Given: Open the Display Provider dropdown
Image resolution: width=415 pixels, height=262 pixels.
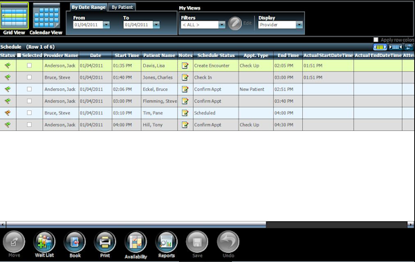Looking at the screenshot, I should pos(299,25).
